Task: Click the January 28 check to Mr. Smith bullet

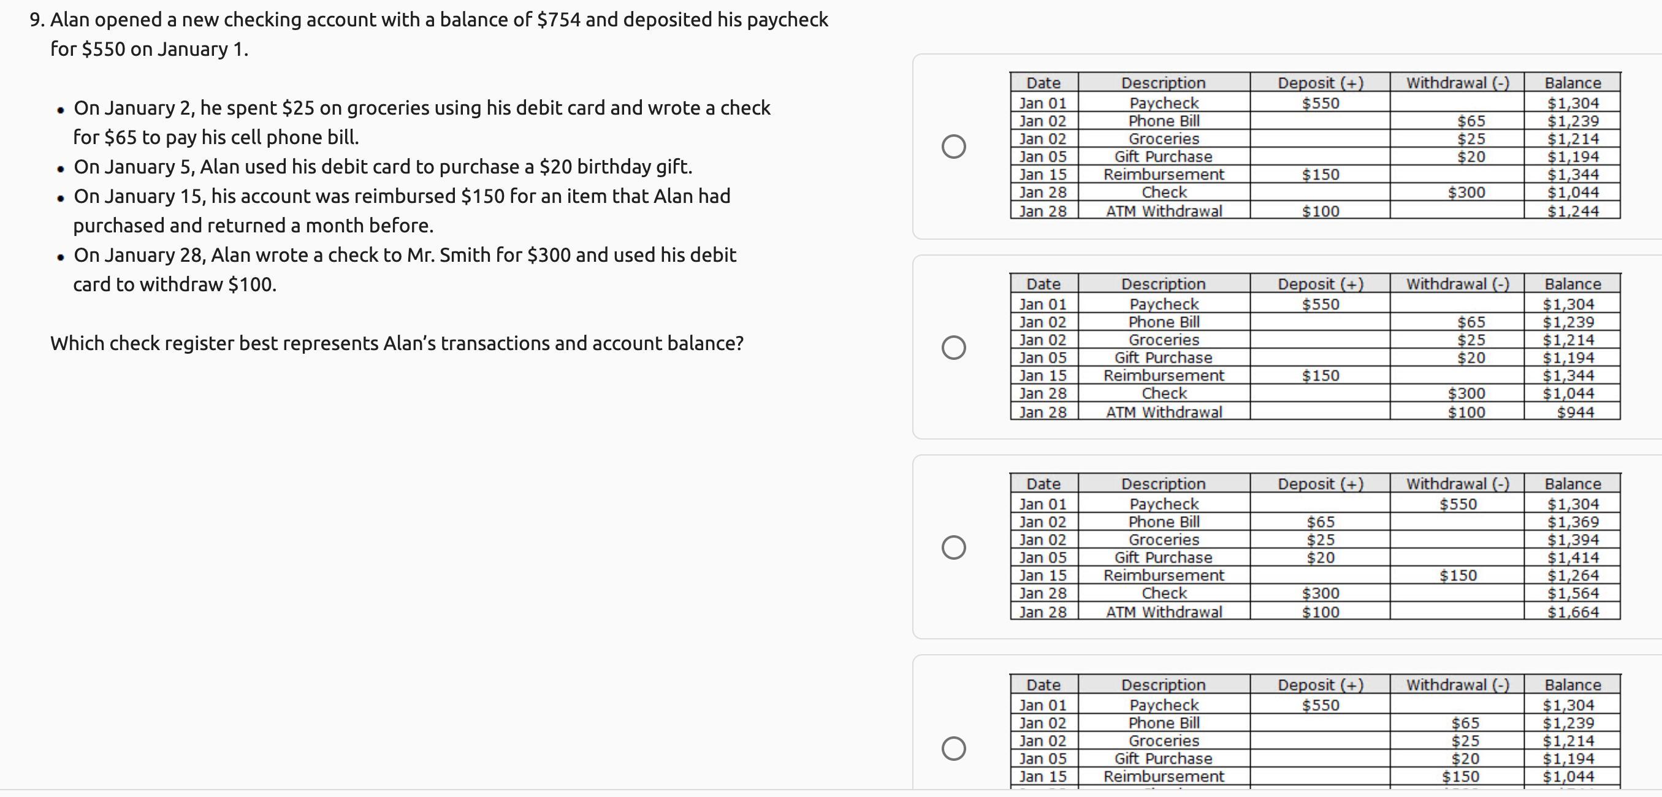Action: (x=405, y=269)
